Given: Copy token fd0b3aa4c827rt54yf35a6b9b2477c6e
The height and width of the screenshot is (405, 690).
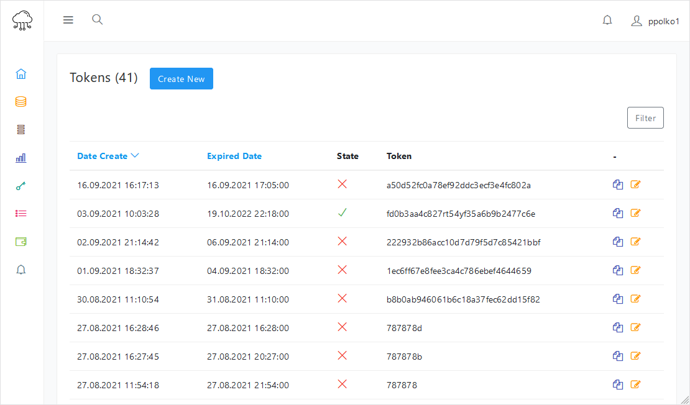Looking at the screenshot, I should coord(618,213).
